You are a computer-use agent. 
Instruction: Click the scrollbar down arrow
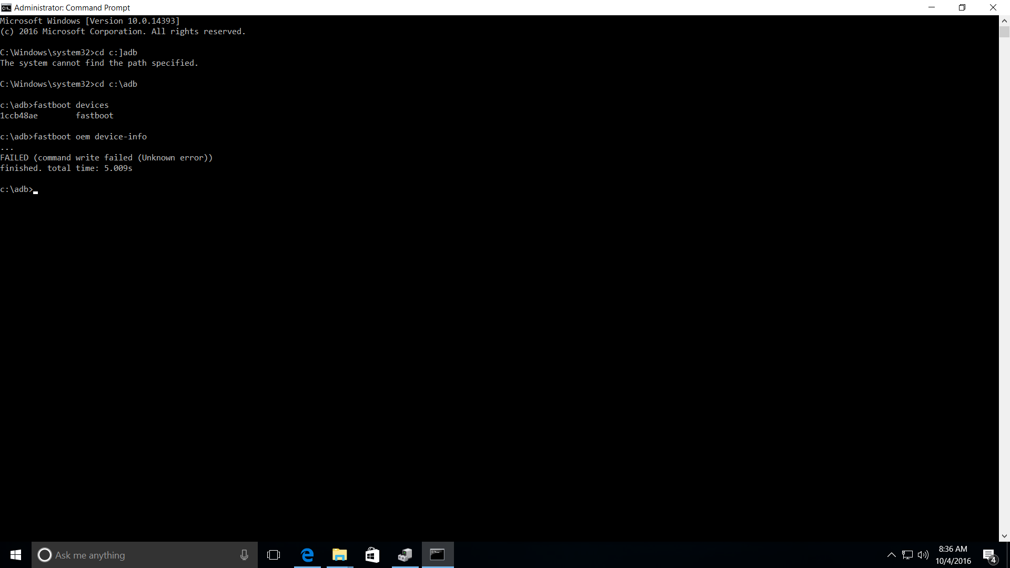pos(1004,536)
